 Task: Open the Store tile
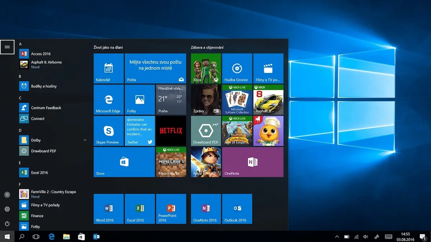124,162
